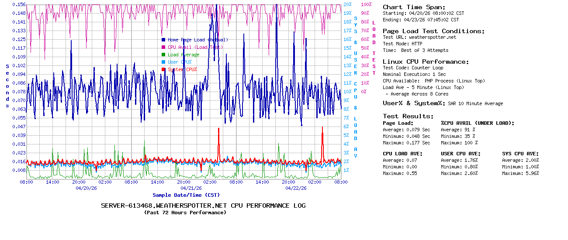
Task: Click the blue Home Page Load legend swatch
Action: (163, 40)
